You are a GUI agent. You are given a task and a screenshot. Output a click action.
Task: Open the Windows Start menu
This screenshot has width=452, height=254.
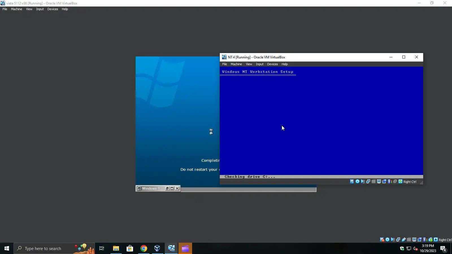(7, 248)
